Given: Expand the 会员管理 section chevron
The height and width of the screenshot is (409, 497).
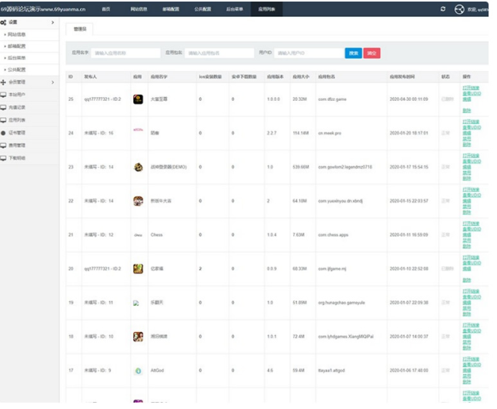Looking at the screenshot, I should pos(52,82).
